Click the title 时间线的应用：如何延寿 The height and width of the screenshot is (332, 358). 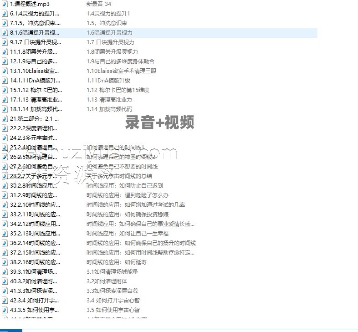pos(117,262)
